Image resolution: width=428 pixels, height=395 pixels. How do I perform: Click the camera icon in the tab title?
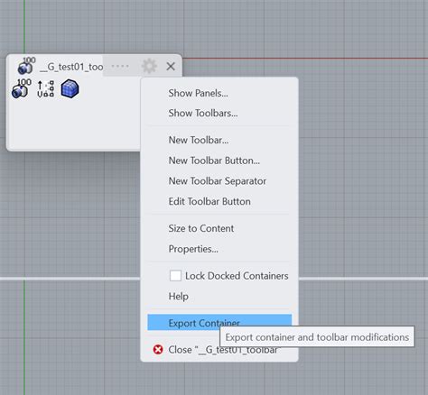pyautogui.click(x=26, y=66)
